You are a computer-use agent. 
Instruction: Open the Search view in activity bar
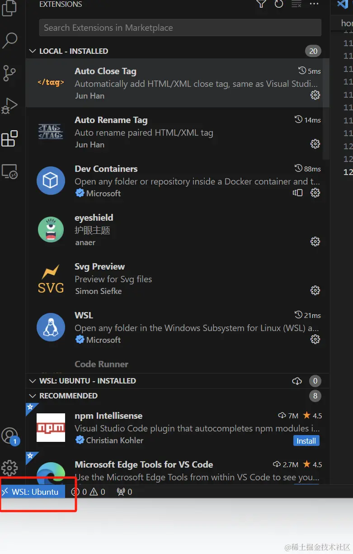coord(9,40)
